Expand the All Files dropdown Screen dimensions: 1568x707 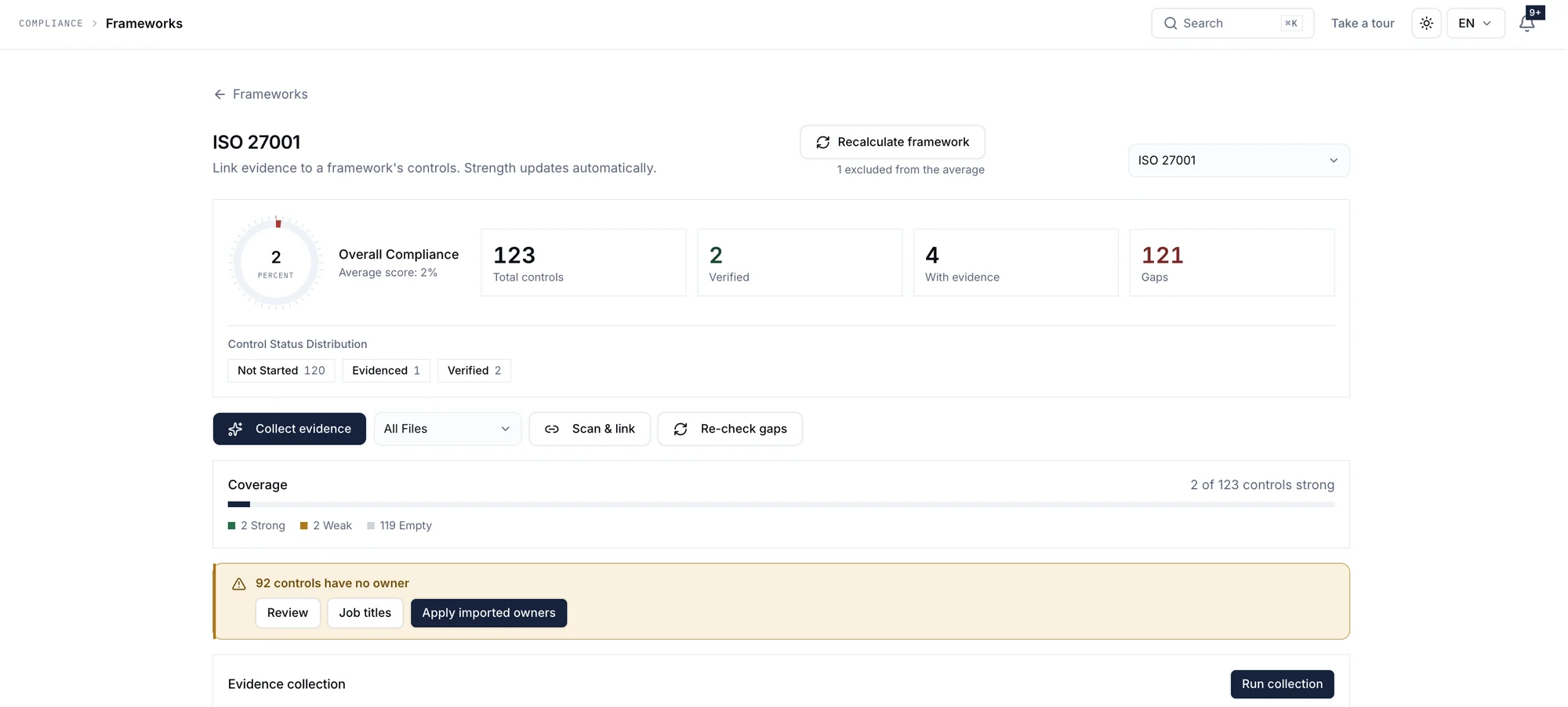(x=447, y=429)
